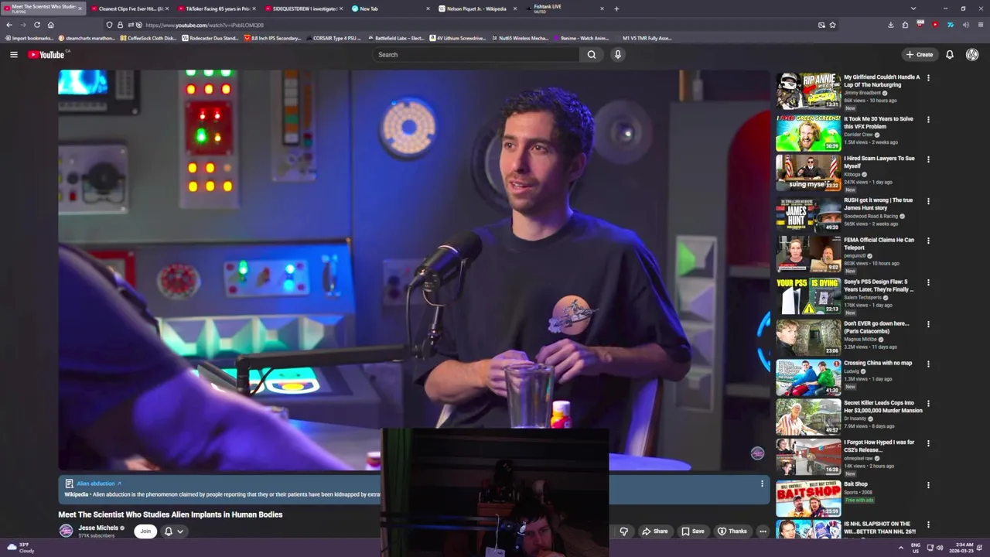
Task: Open steamcharts marathon bookmark
Action: 87,38
